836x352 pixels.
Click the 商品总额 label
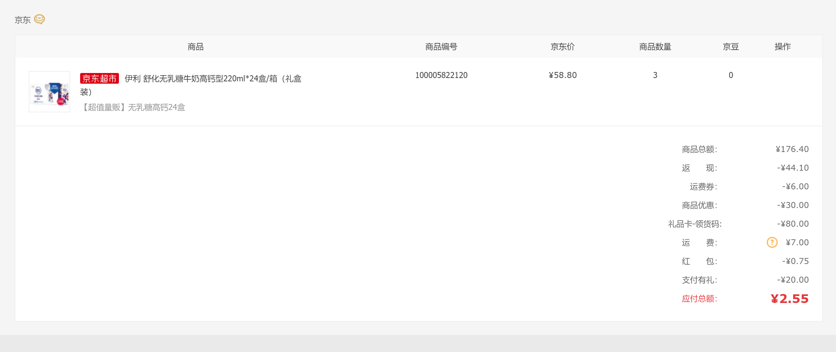click(x=699, y=149)
